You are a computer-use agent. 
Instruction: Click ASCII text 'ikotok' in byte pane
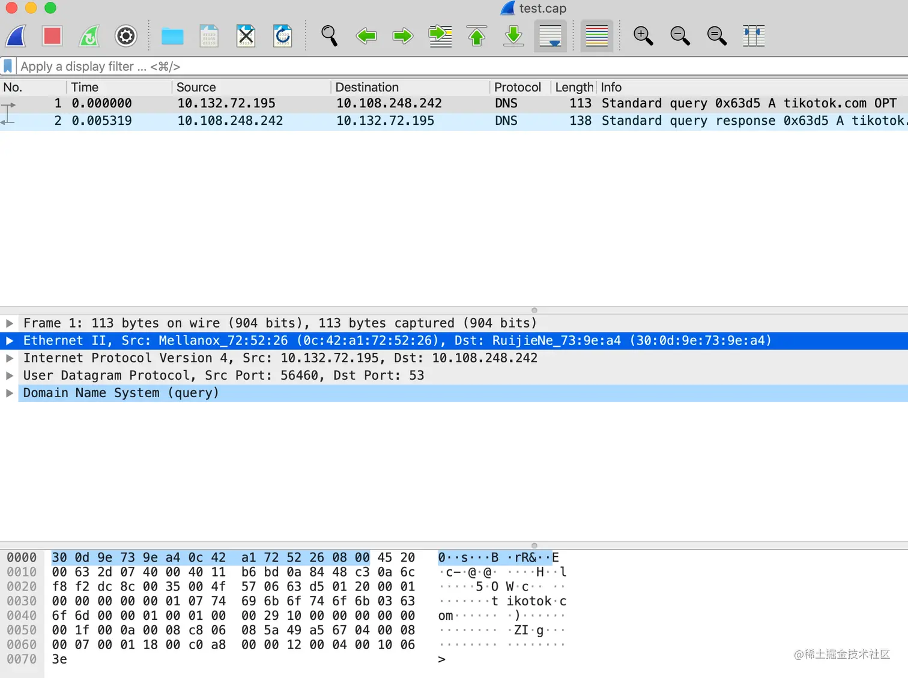[528, 601]
